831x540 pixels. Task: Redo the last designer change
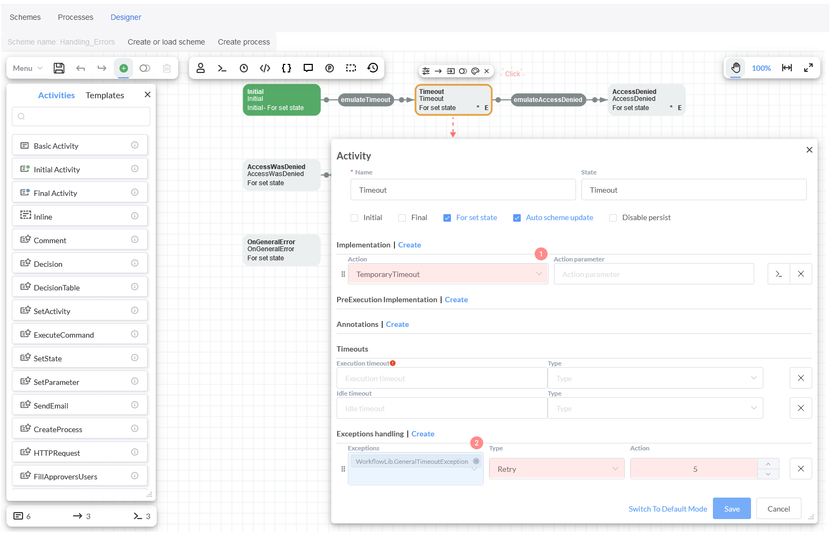tap(102, 68)
